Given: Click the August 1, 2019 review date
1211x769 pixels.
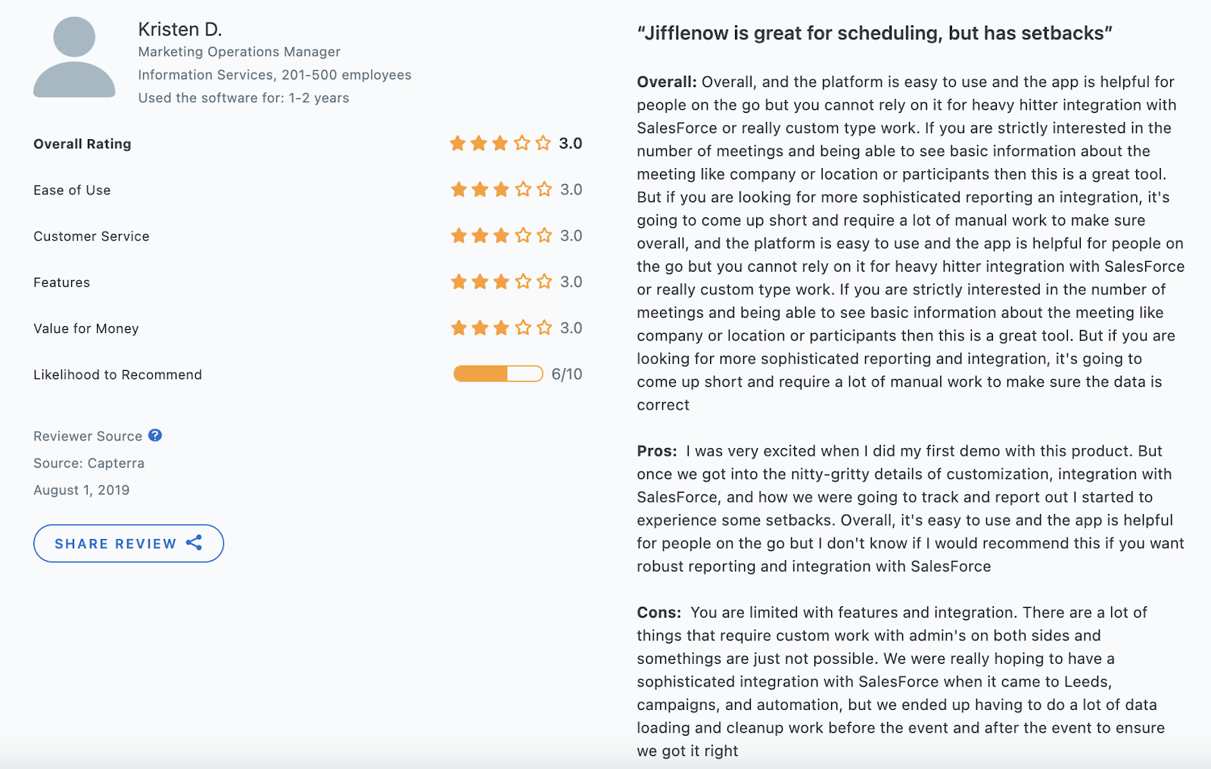Looking at the screenshot, I should click(x=82, y=490).
